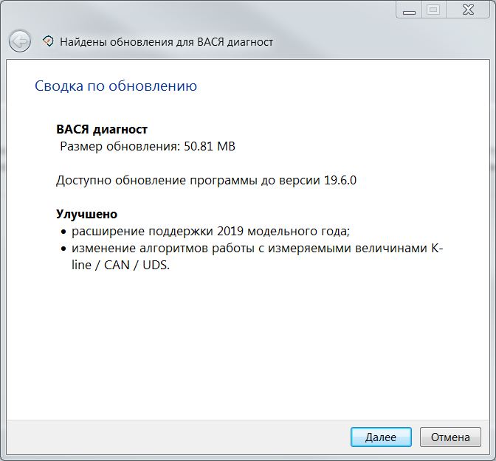Go back using the round arrow button
Screen dimensions: 496x461
[20, 41]
